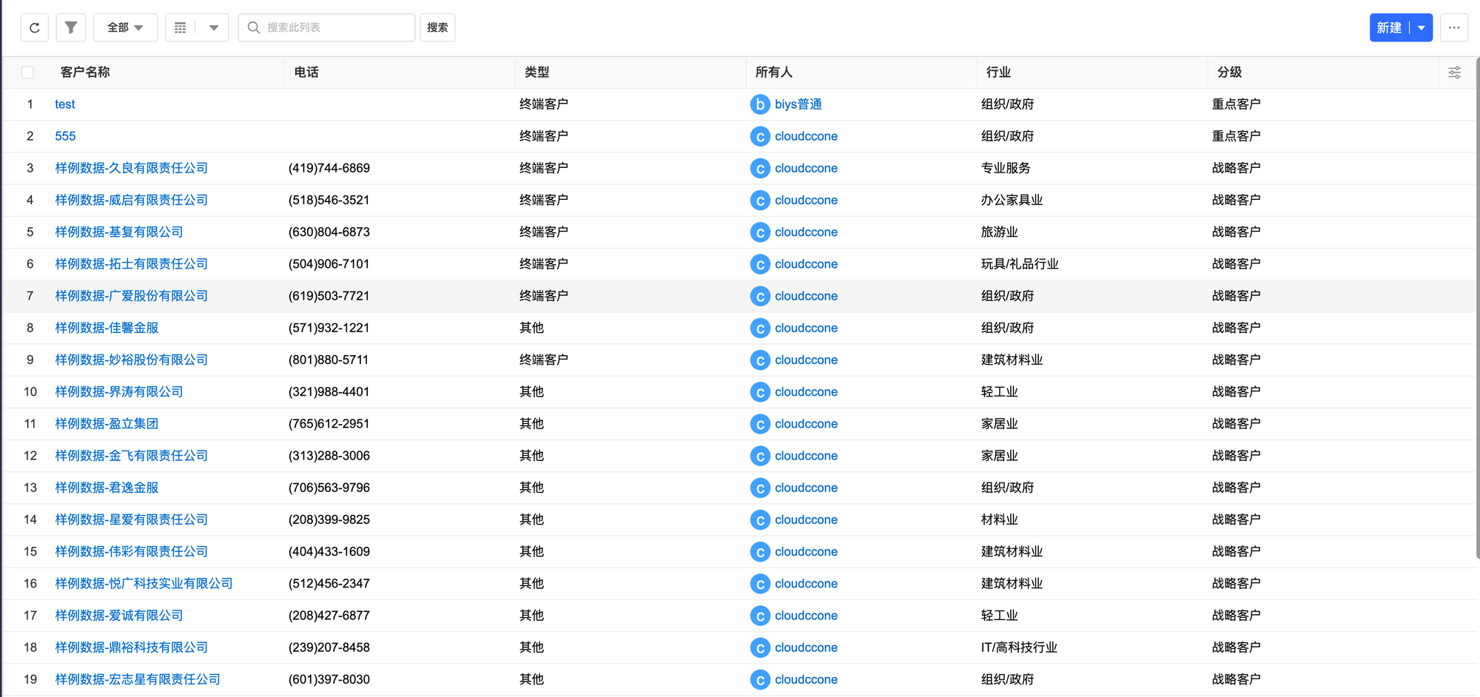Open the dropdown arrow beside 新建

(1422, 28)
